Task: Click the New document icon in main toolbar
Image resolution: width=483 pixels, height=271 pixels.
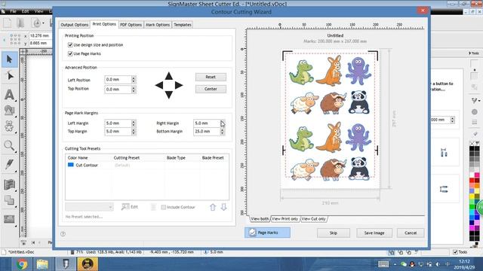Action: click(x=7, y=23)
